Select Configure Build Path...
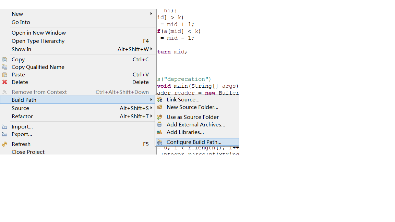Viewport: 395px width, 222px height. (x=197, y=142)
